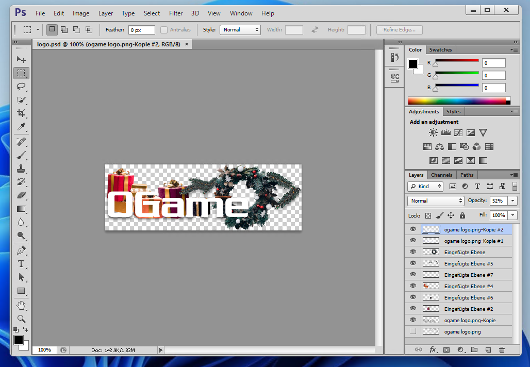
Task: Hide the Eingefügte Ebene #4 layer
Action: tap(413, 286)
